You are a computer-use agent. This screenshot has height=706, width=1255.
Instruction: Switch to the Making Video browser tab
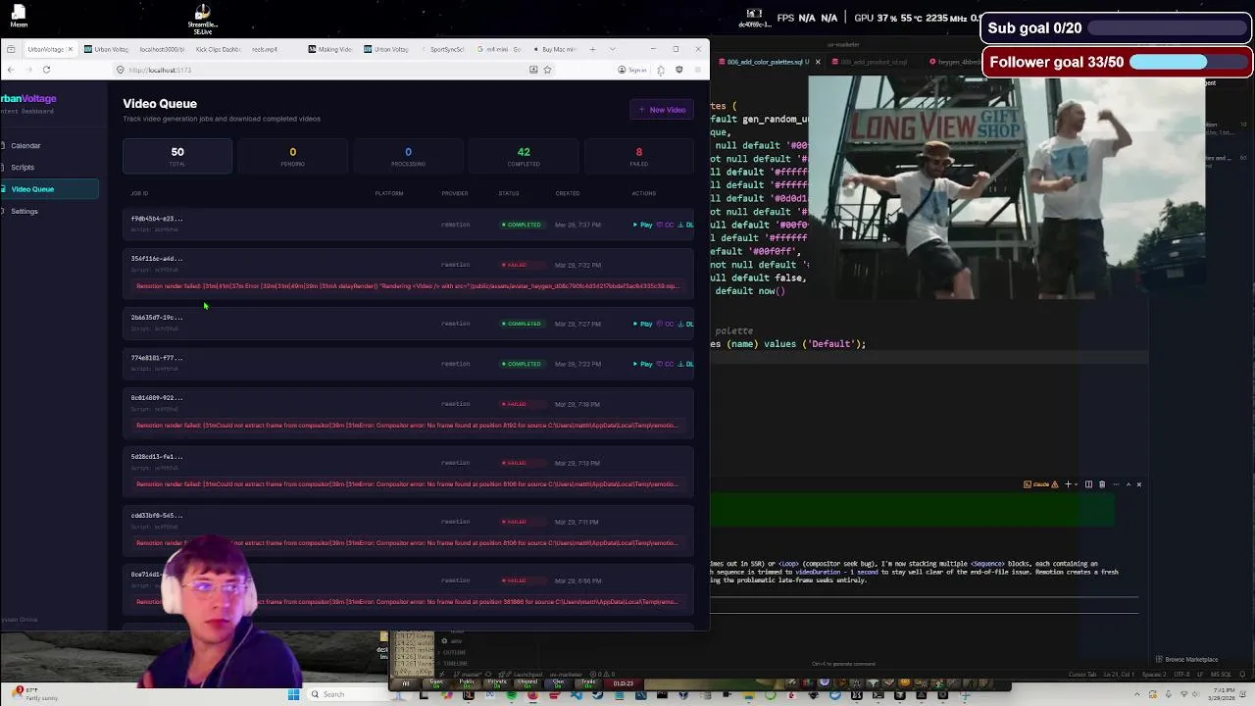tap(330, 49)
